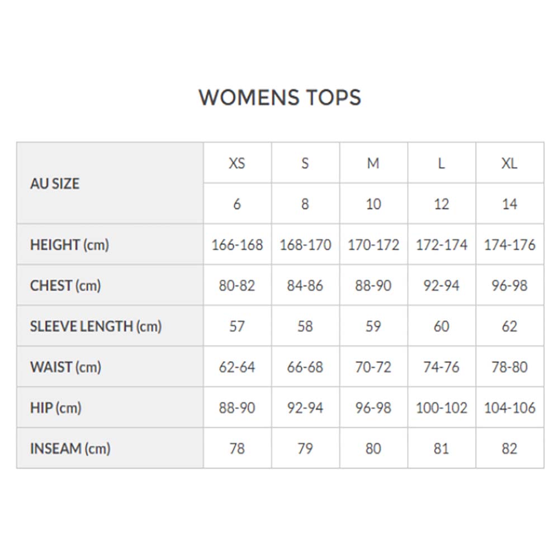Viewport: 559px width, 559px height.
Task: Click height value 166-168
Action: click(x=237, y=245)
